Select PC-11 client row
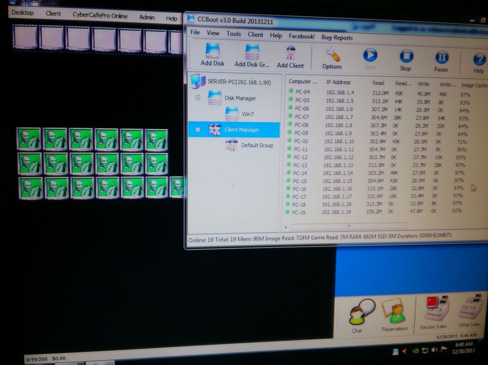This screenshot has width=488, height=365. click(377, 149)
